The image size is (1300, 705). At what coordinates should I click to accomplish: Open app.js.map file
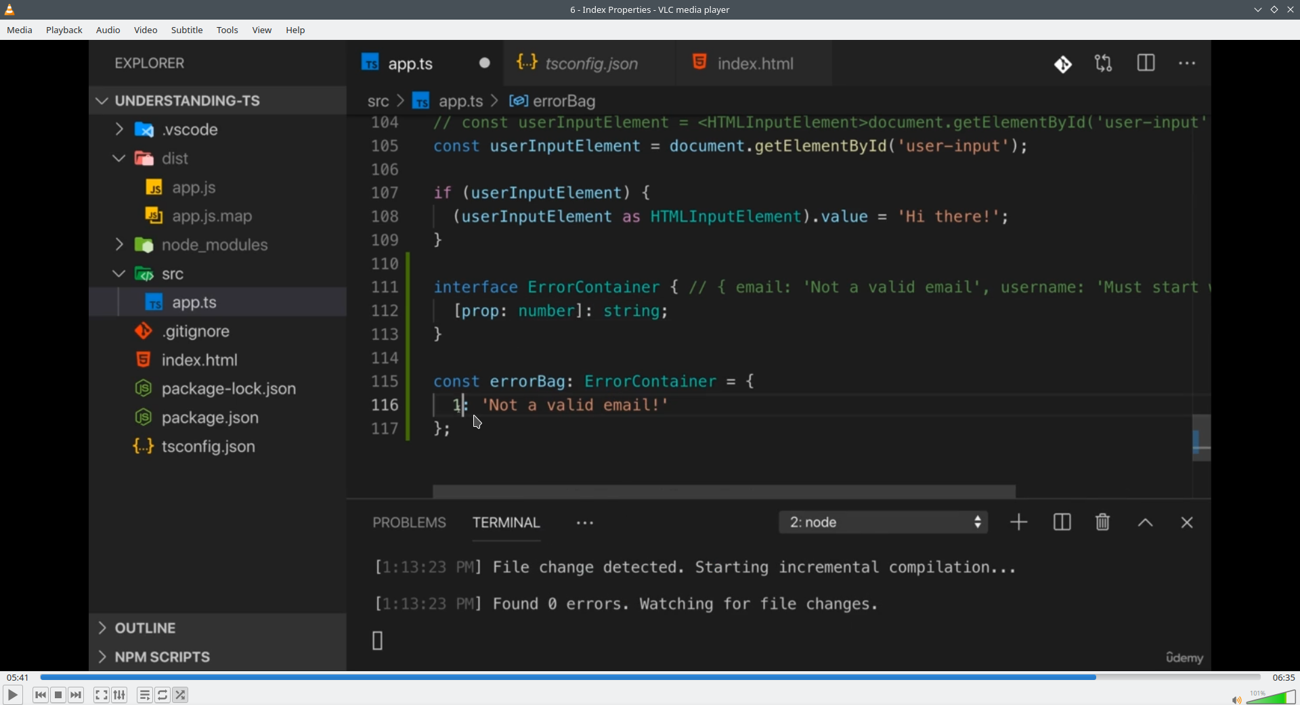[x=217, y=217]
